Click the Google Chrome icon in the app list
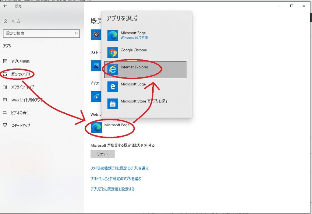Screen dimensions: 312x214 [113, 52]
